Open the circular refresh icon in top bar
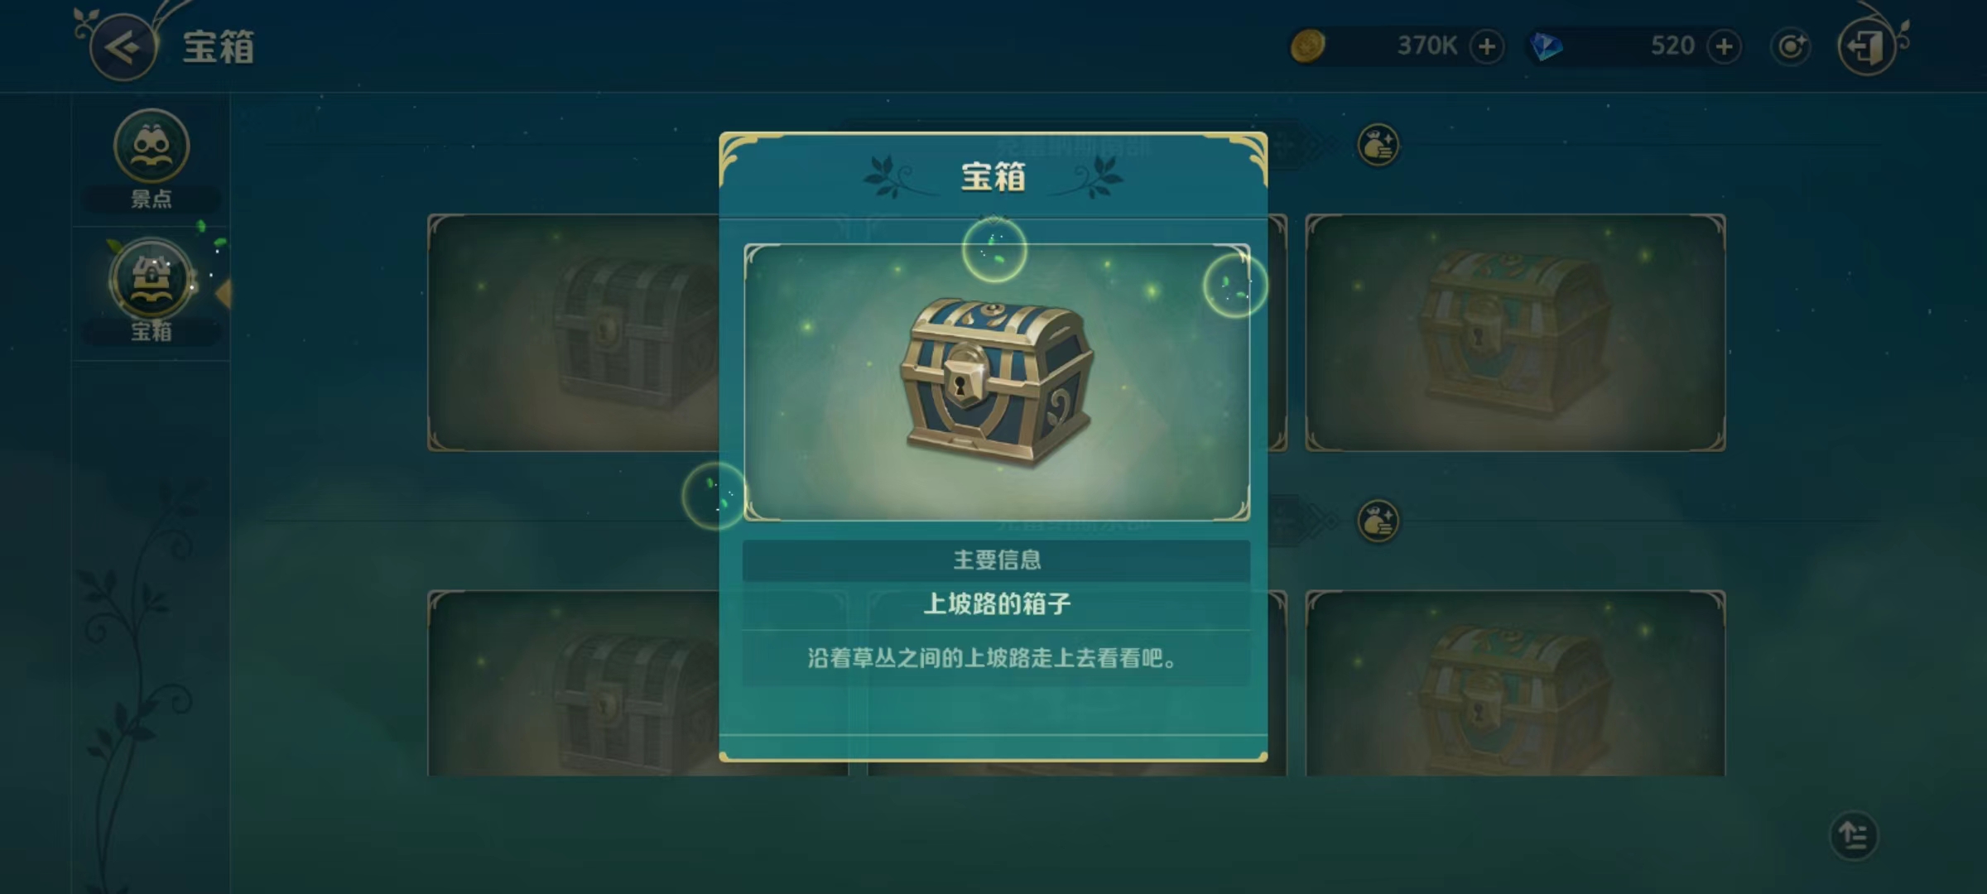 pos(1791,46)
